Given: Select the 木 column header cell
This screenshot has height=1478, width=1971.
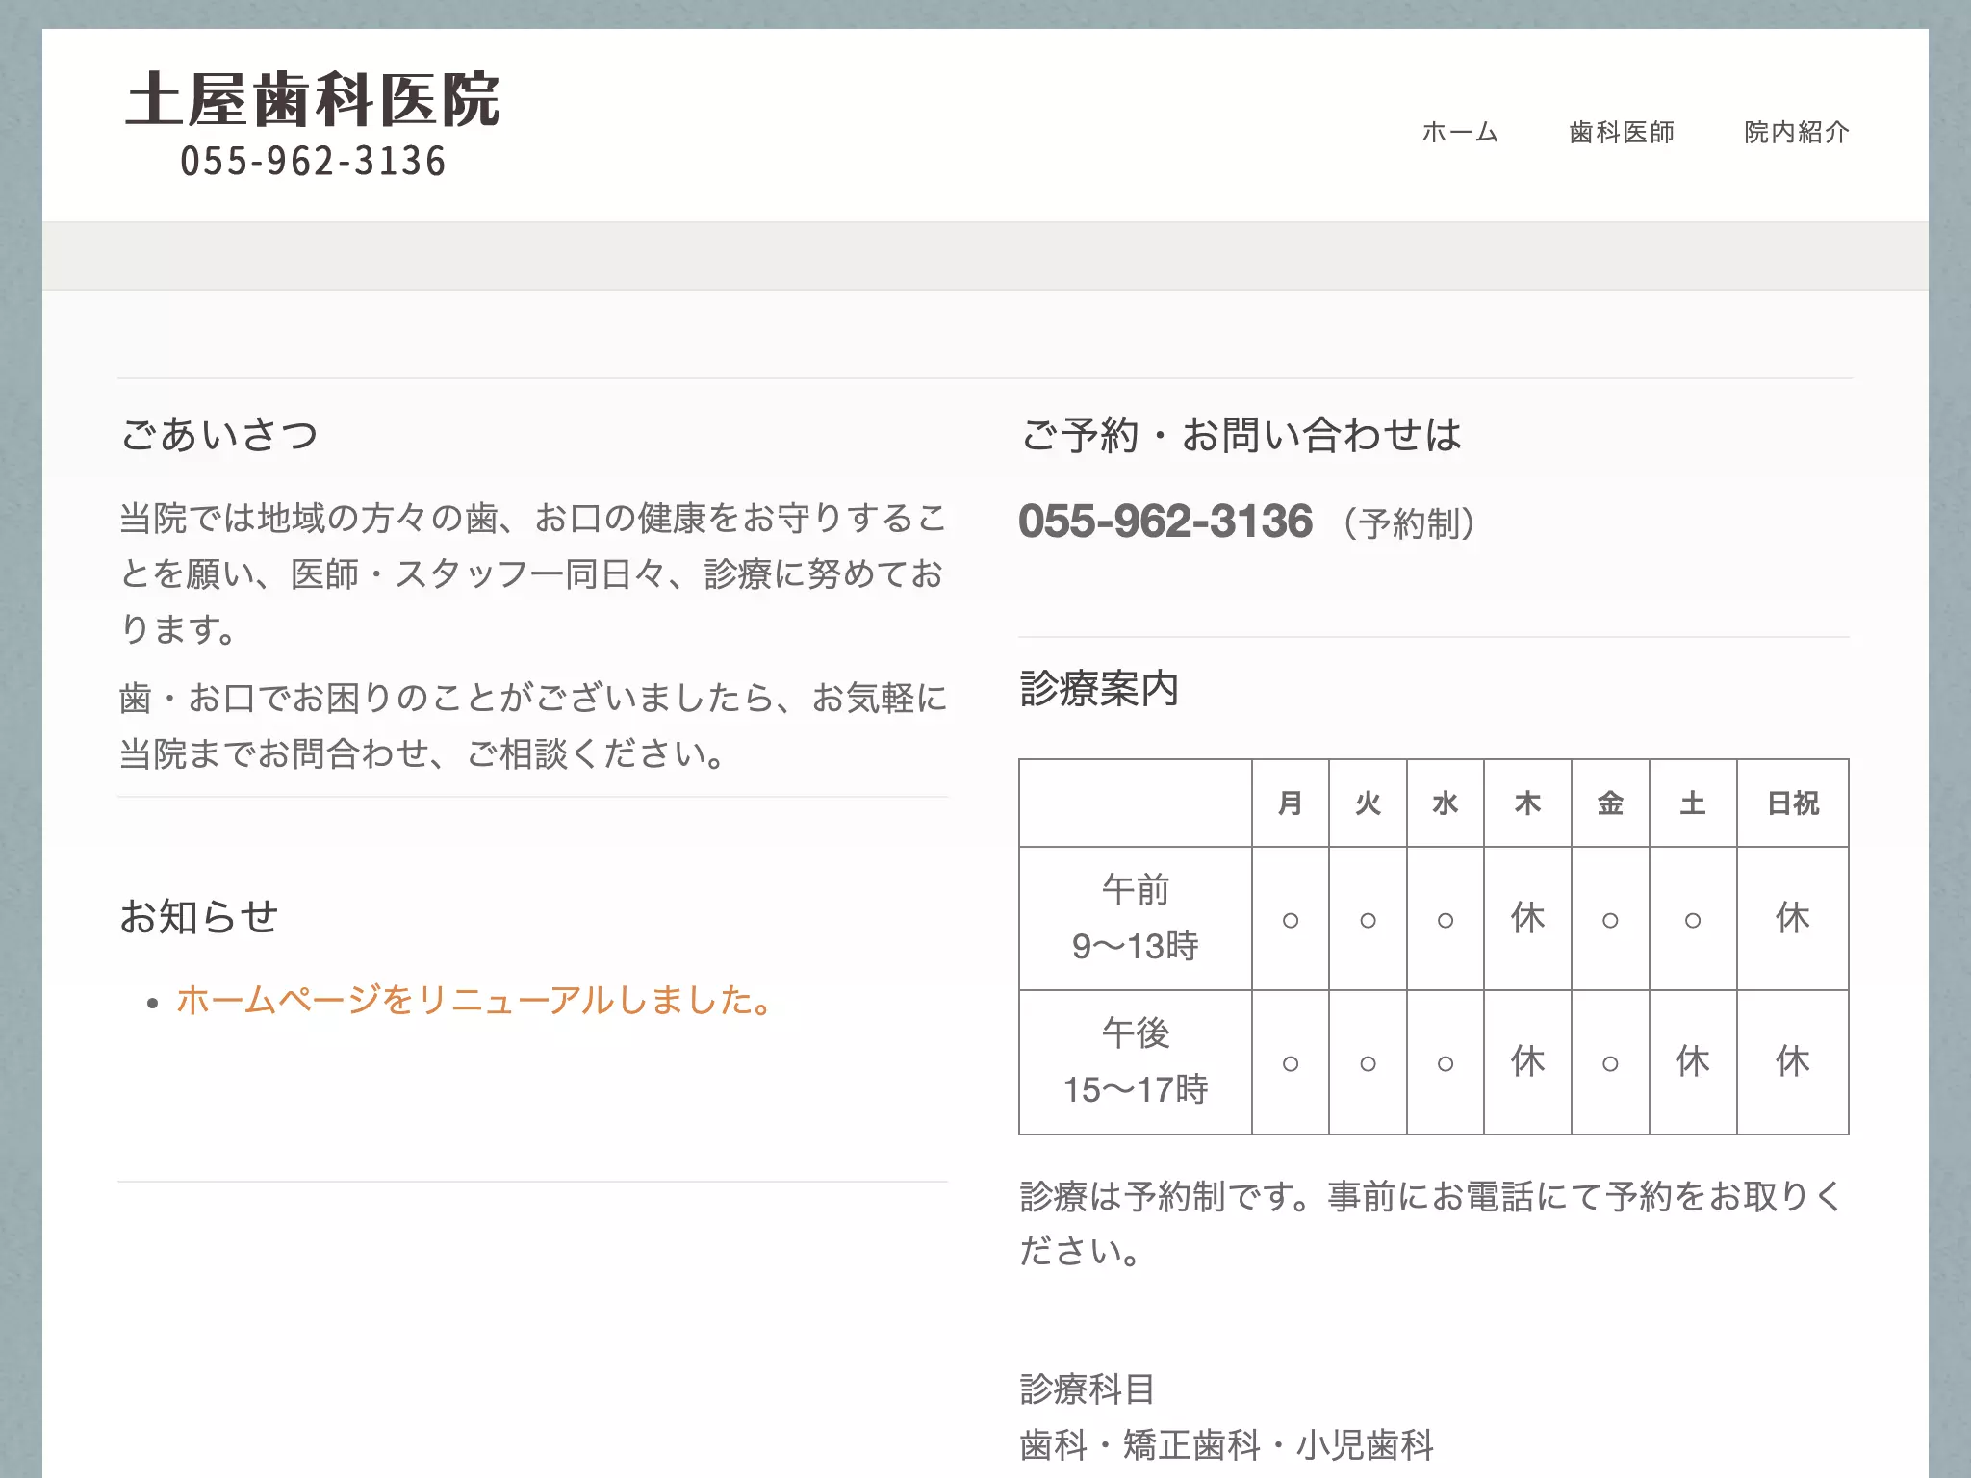Looking at the screenshot, I should pyautogui.click(x=1528, y=803).
